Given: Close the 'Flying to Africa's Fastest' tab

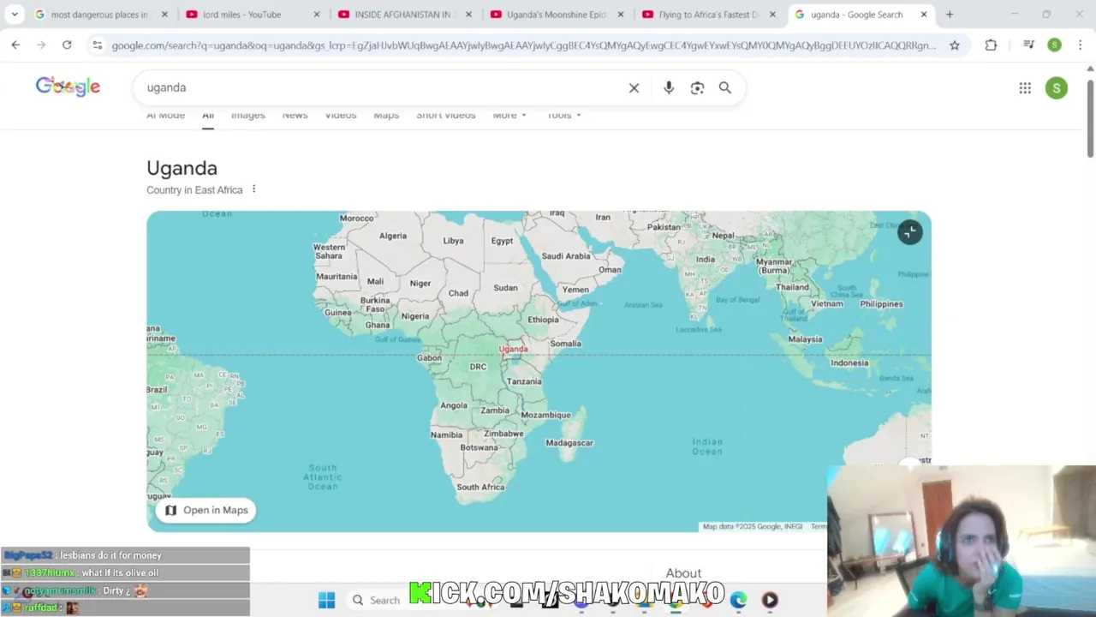Looking at the screenshot, I should [x=772, y=15].
